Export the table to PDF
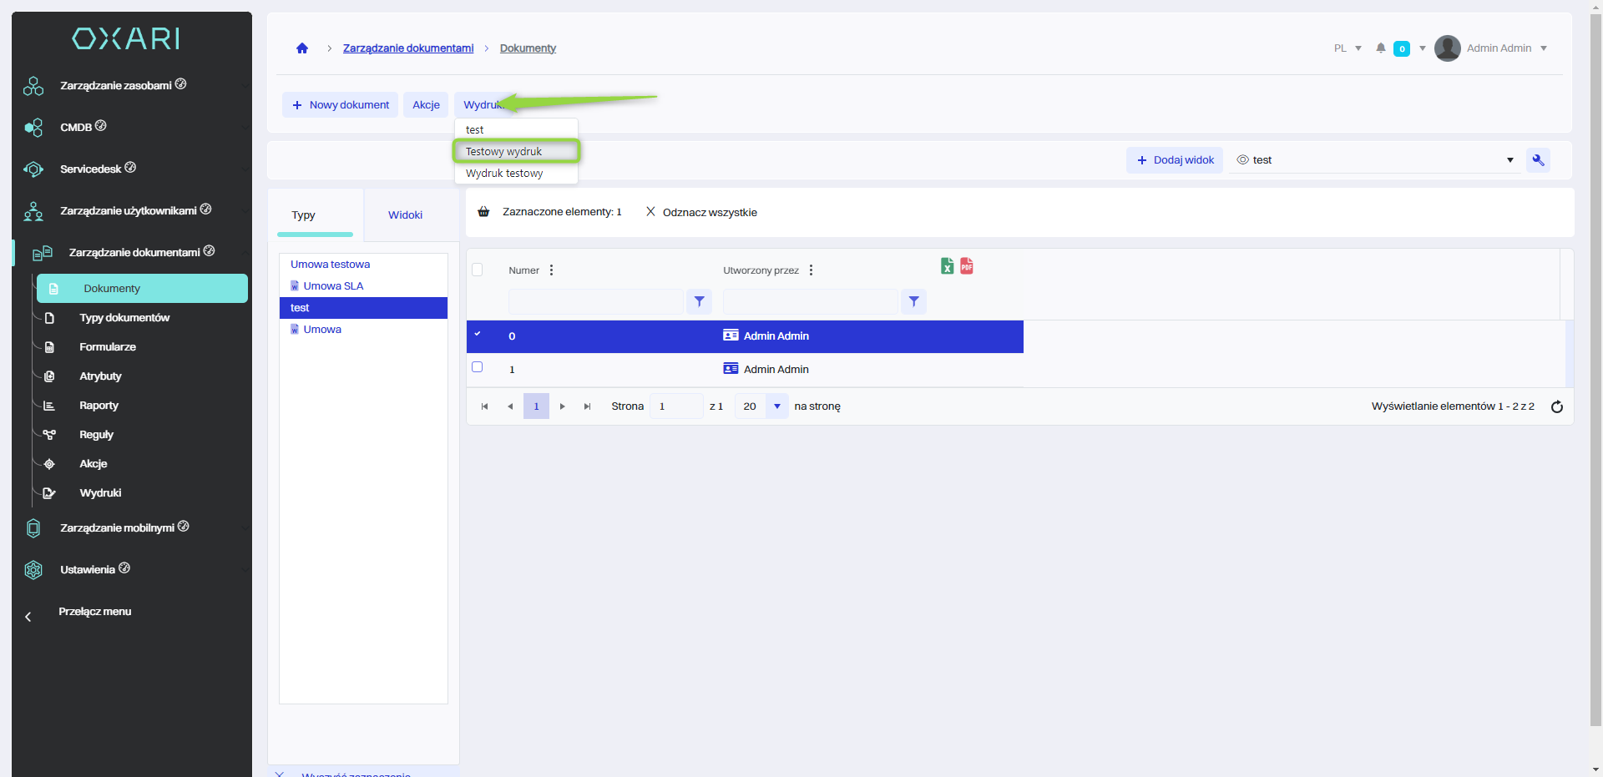Screen dimensions: 1603x777 pos(967,266)
